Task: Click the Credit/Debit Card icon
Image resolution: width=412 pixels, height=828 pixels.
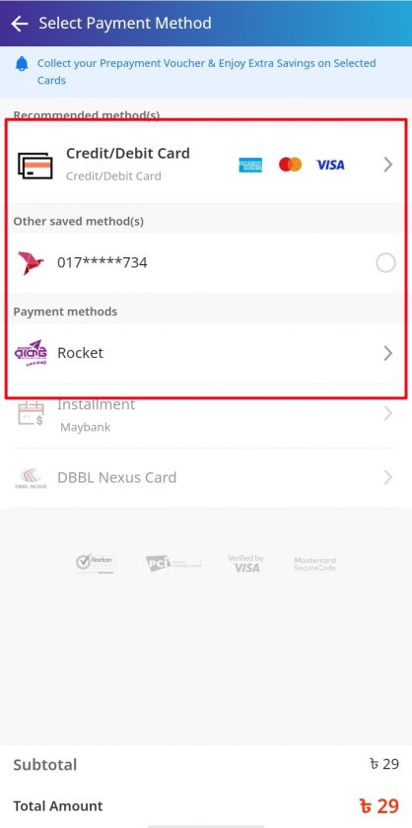Action: [34, 166]
